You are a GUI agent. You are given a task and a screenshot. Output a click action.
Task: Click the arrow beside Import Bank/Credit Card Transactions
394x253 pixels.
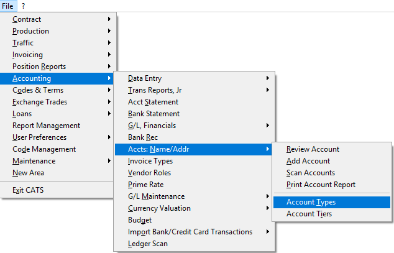[268, 232]
